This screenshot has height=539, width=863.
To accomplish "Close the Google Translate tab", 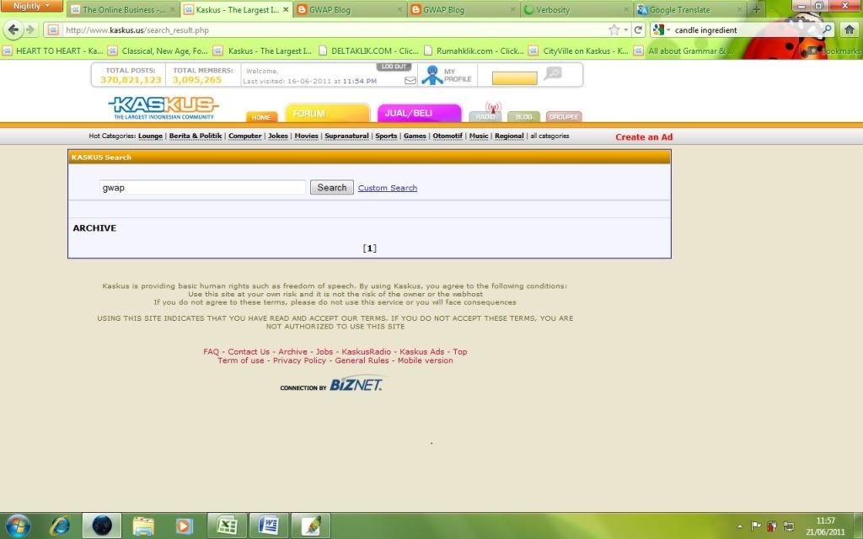I will 739,9.
